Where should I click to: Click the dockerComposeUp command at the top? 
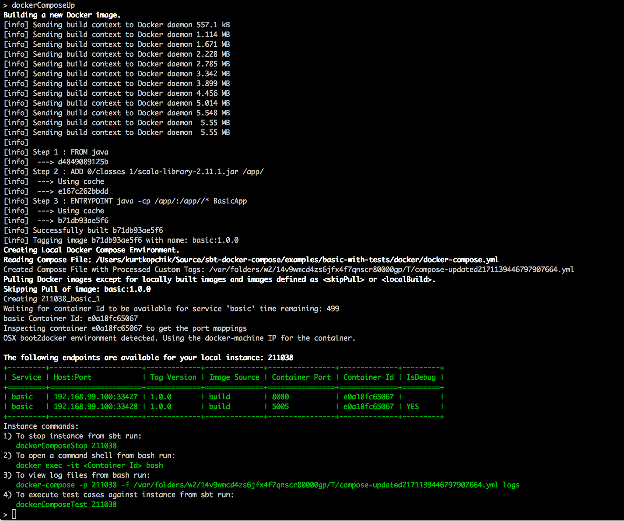(x=43, y=5)
